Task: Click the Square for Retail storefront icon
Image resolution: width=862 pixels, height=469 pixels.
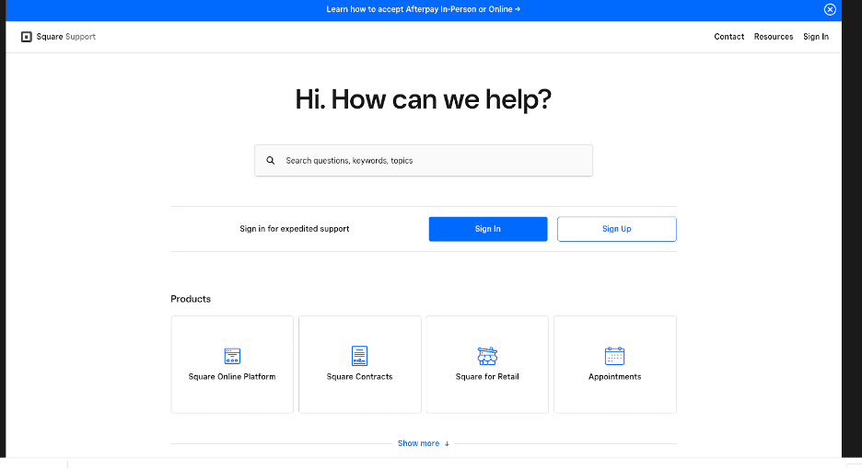Action: coord(487,356)
